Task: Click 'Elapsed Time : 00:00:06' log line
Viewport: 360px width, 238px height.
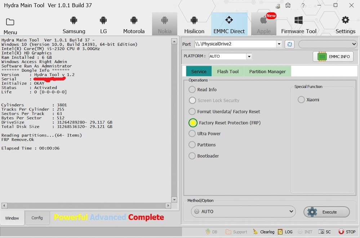Action: click(30, 148)
